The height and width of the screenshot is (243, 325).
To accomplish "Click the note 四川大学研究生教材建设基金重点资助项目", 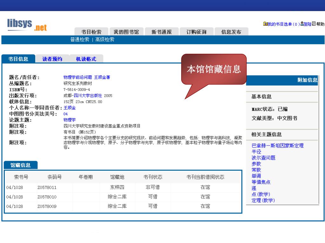I will (102, 126).
